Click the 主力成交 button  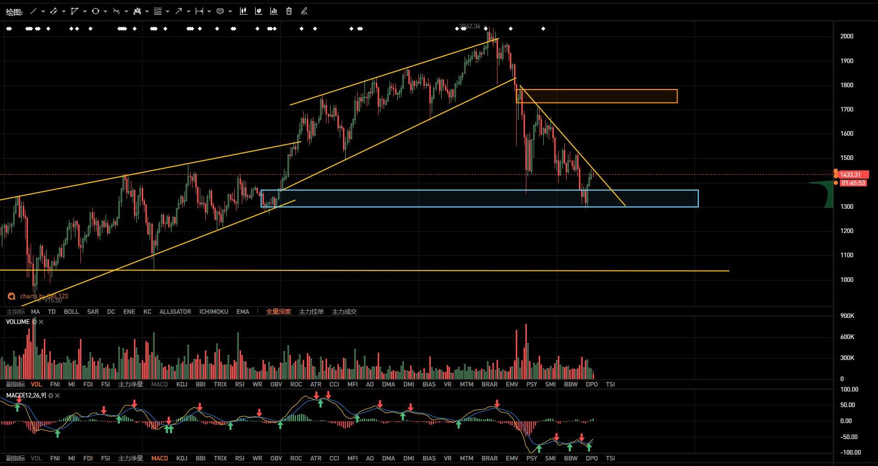click(x=344, y=312)
